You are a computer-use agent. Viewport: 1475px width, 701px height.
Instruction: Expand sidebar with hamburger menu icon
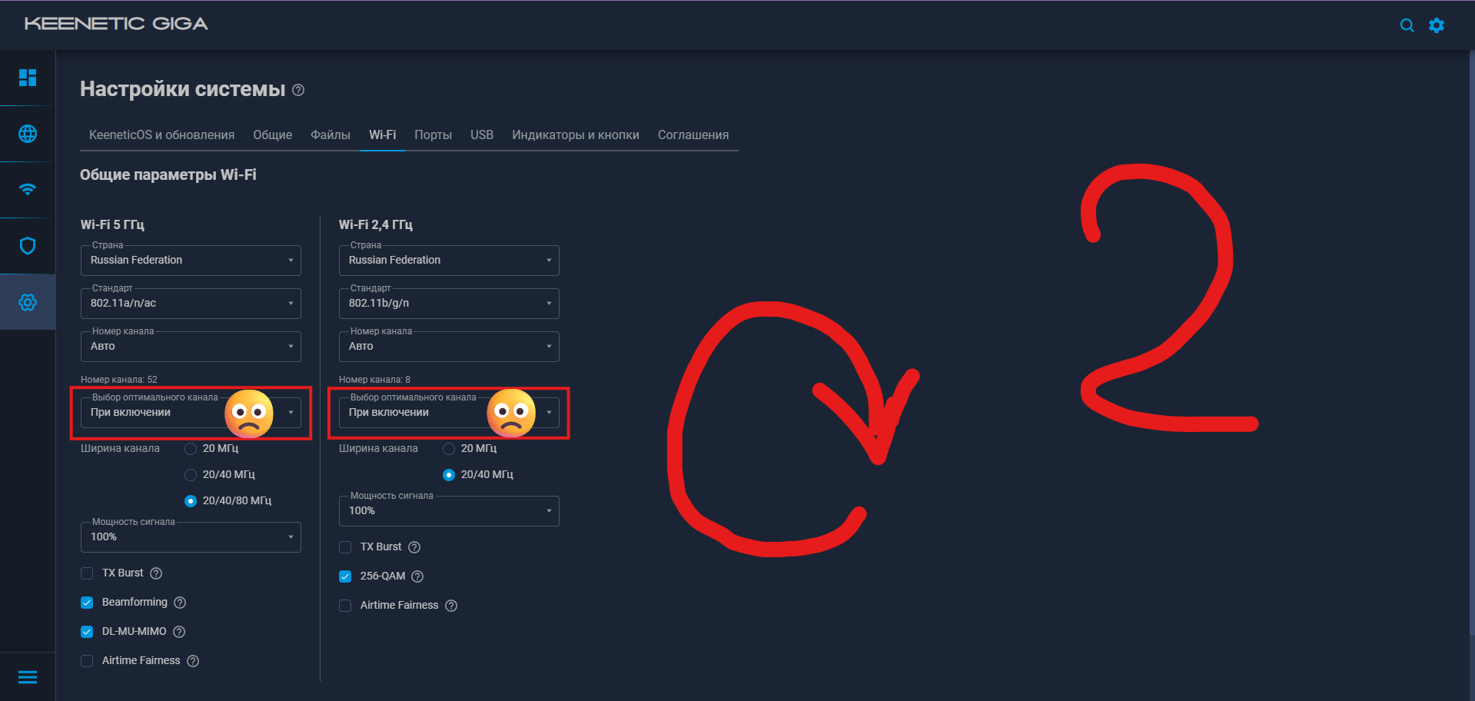click(28, 677)
